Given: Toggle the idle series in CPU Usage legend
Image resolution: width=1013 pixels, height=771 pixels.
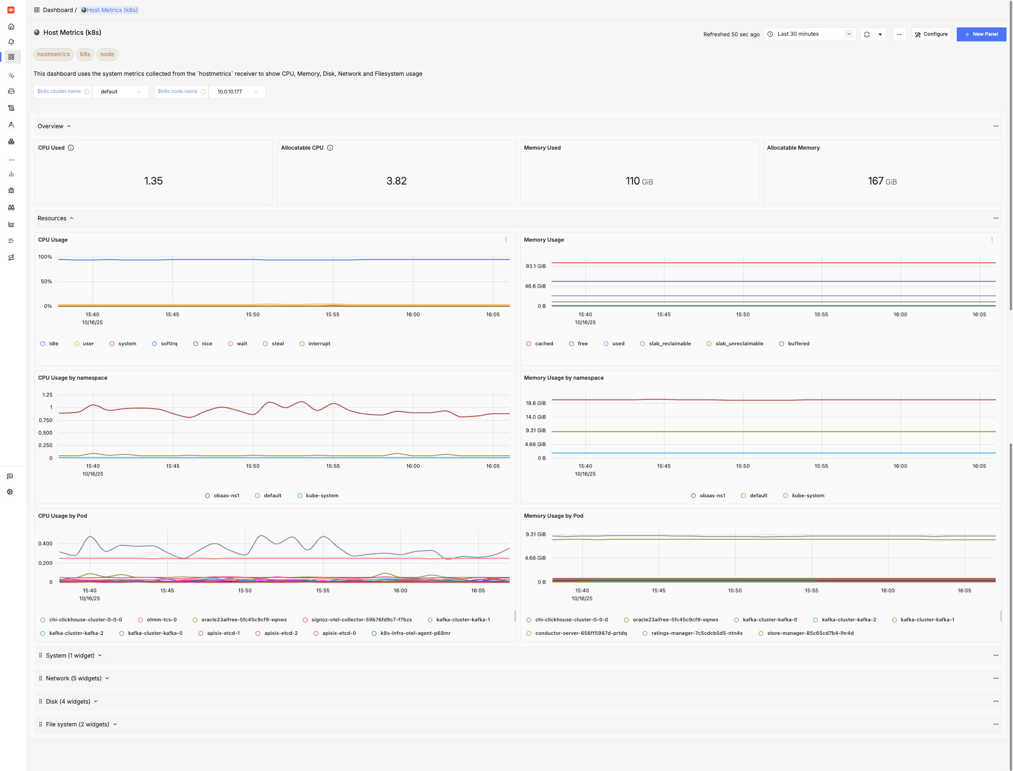Looking at the screenshot, I should coord(49,343).
